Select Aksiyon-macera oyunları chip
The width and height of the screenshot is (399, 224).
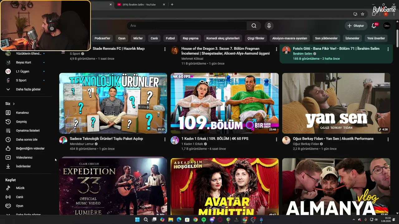point(290,38)
